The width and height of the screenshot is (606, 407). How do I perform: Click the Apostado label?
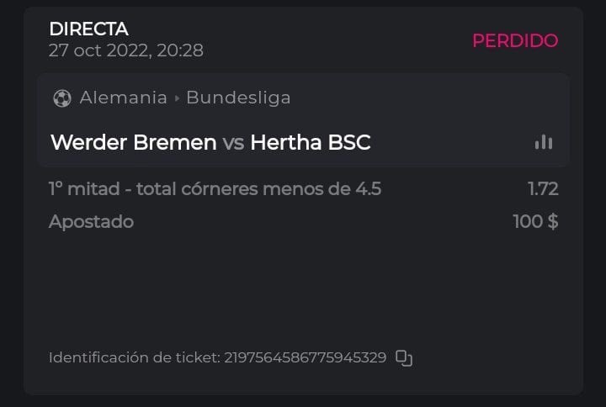[x=91, y=222]
